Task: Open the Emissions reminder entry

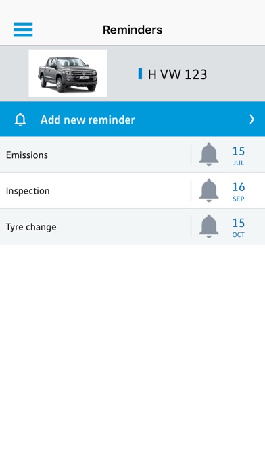Action: point(132,155)
